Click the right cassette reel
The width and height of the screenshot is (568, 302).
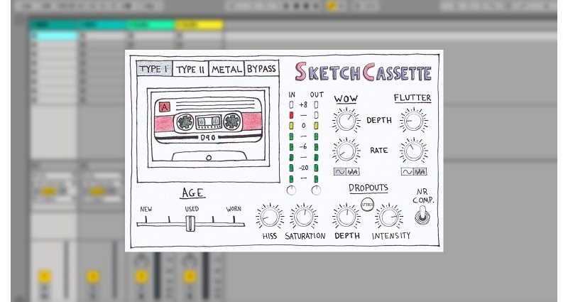tap(232, 122)
